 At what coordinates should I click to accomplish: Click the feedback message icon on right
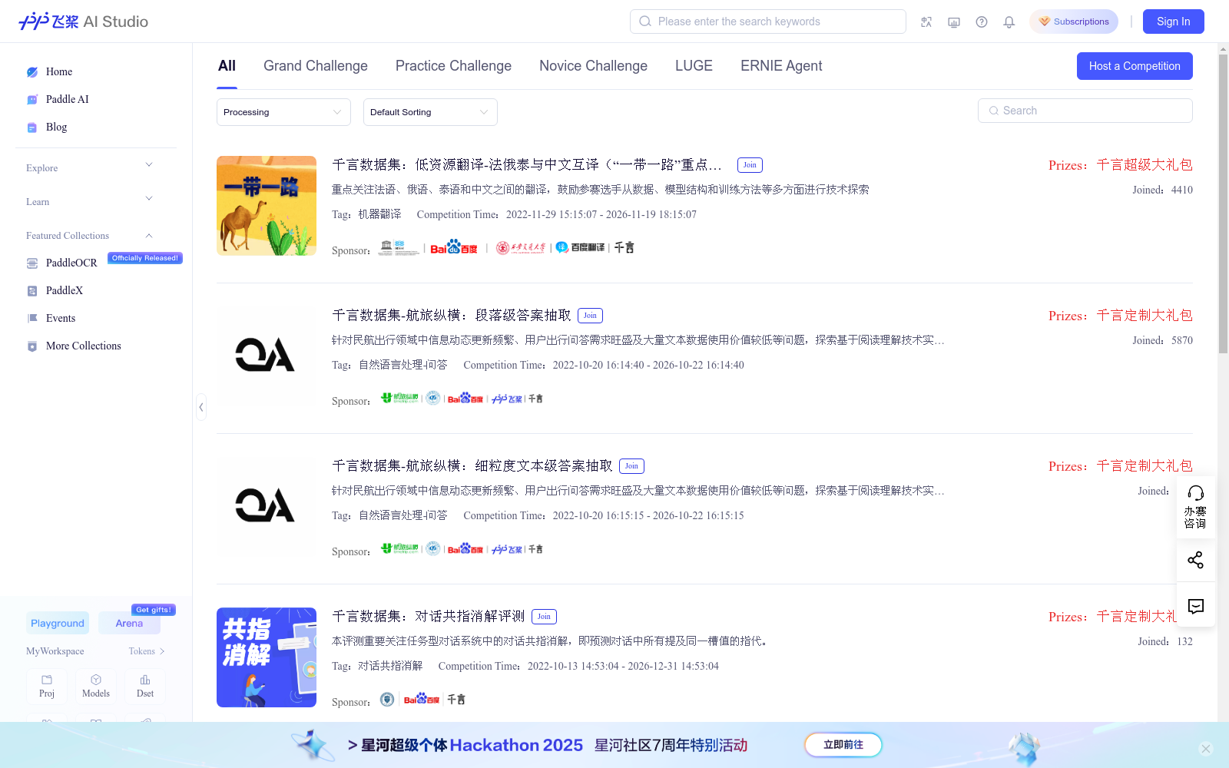click(x=1195, y=606)
